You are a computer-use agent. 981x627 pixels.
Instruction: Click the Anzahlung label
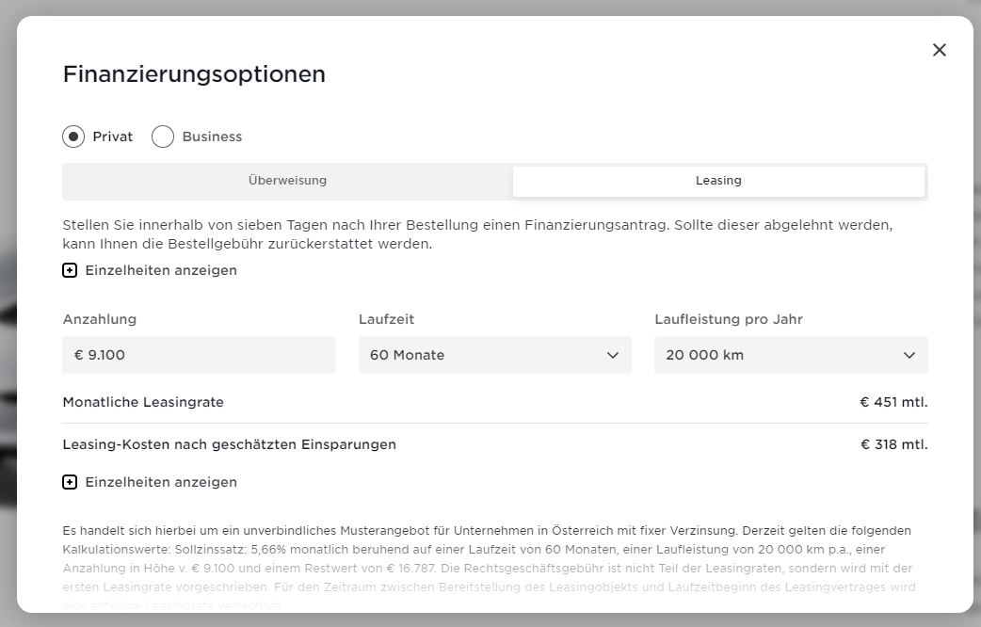tap(100, 319)
